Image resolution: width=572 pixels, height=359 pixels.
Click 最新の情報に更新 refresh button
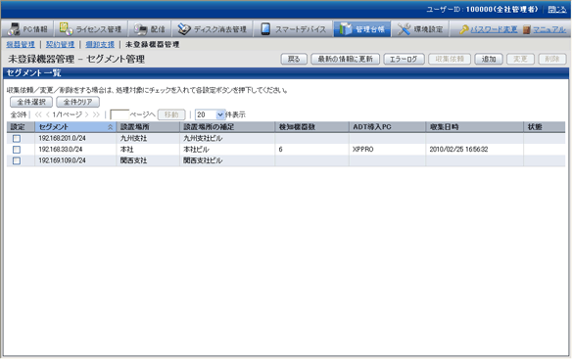point(345,59)
